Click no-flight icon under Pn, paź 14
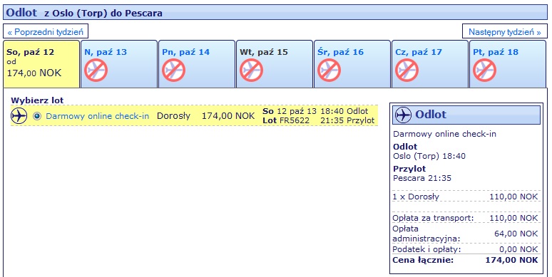 [x=173, y=70]
